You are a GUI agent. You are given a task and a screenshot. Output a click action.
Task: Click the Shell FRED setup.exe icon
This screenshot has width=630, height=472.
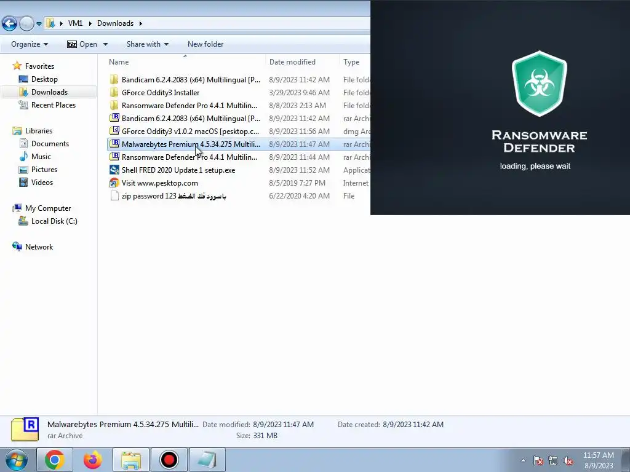(114, 170)
